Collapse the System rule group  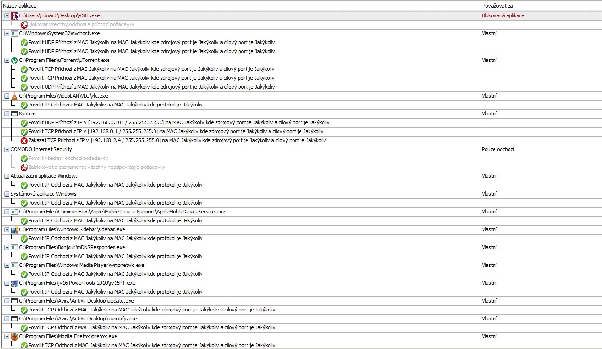point(7,114)
